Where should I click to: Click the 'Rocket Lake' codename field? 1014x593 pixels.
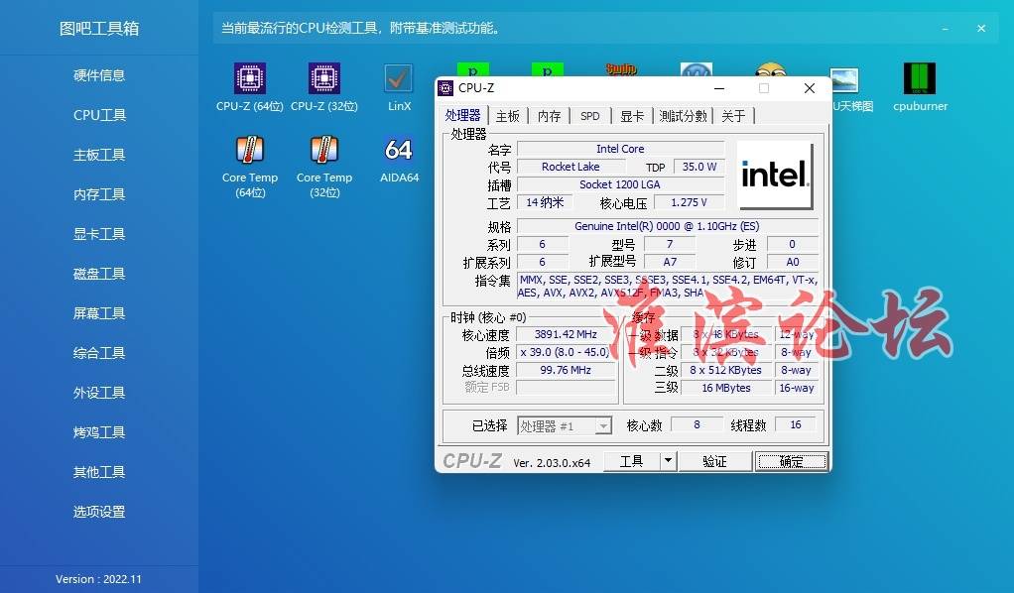coord(570,167)
